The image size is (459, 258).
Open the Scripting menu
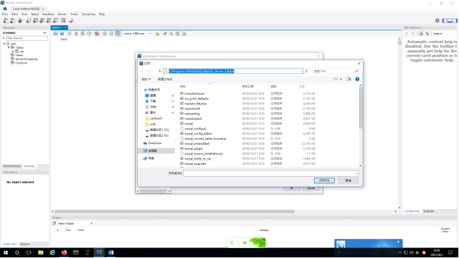tap(88, 14)
